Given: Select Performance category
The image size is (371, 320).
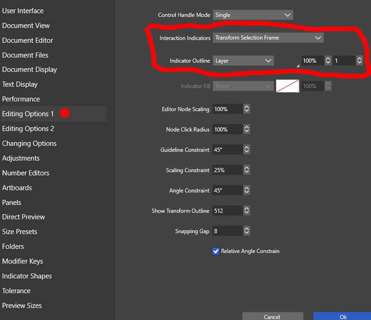Looking at the screenshot, I should click(21, 99).
